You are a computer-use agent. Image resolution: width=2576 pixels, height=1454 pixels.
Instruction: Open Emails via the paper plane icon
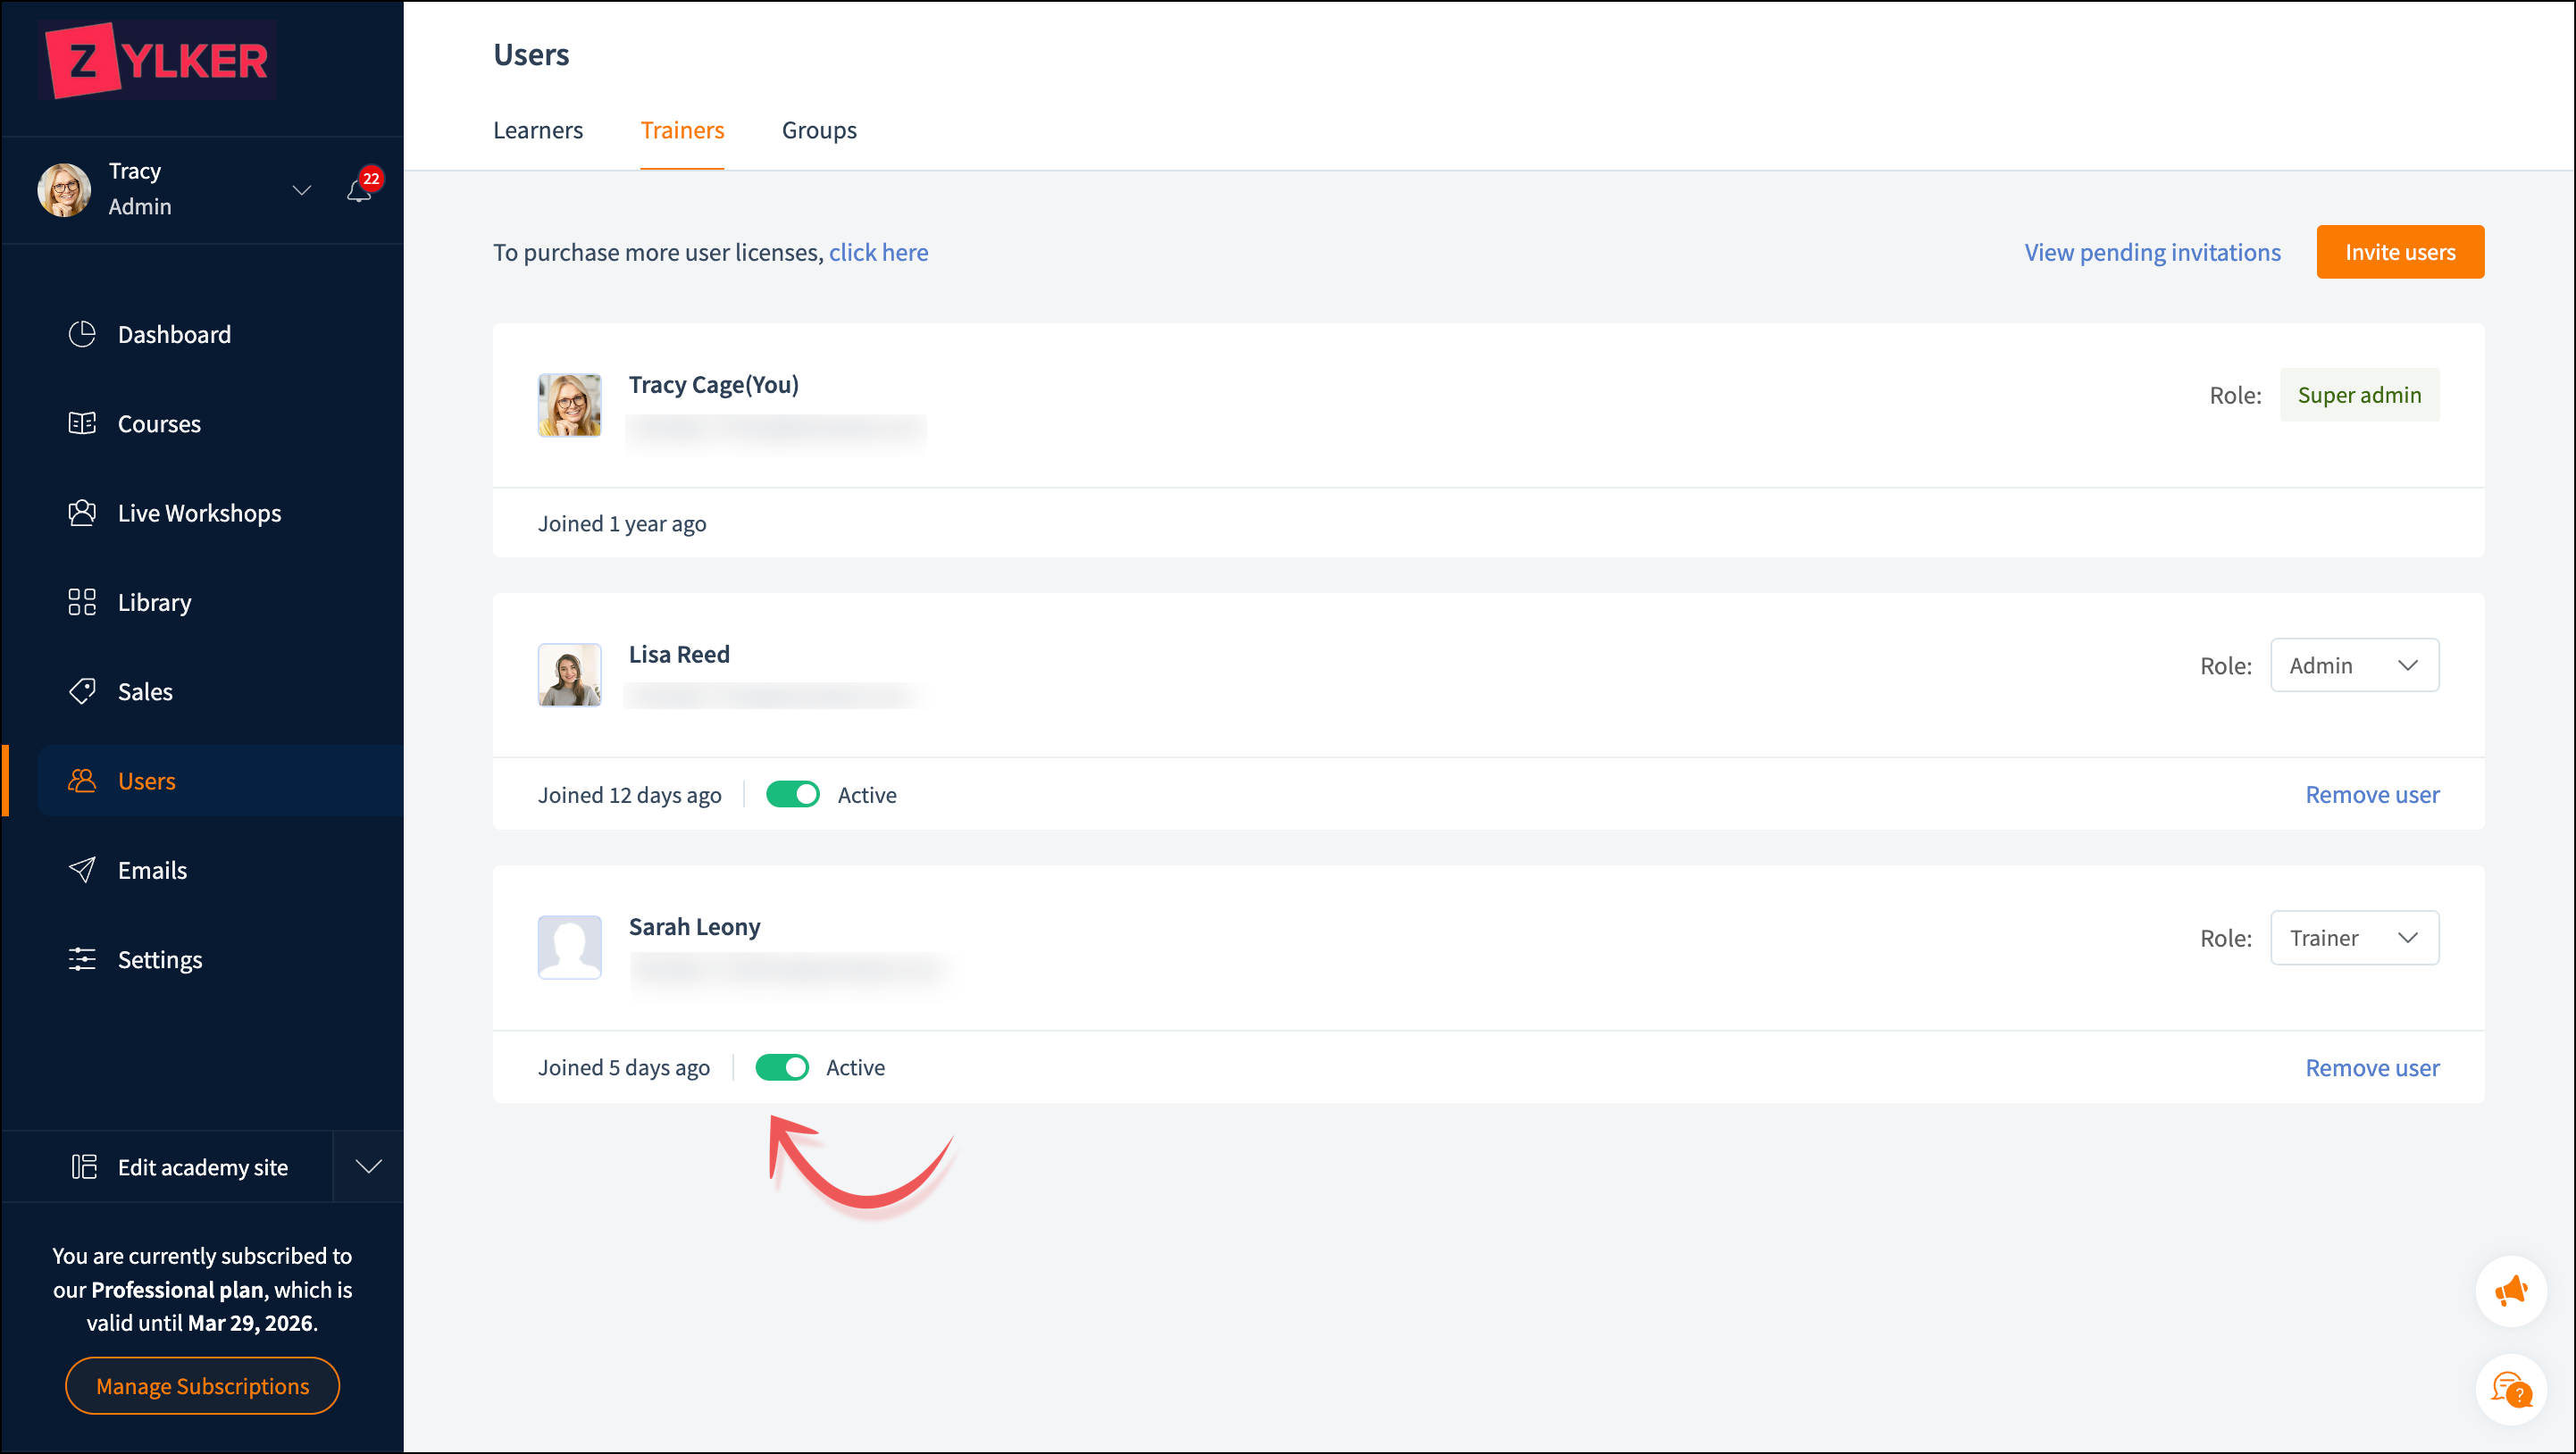82,870
